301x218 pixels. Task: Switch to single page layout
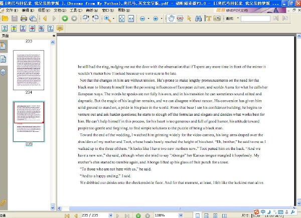click(198, 215)
